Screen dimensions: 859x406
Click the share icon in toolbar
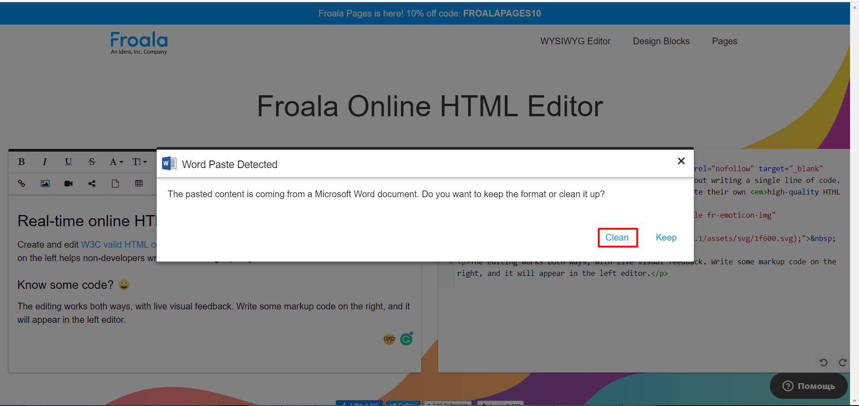(92, 184)
